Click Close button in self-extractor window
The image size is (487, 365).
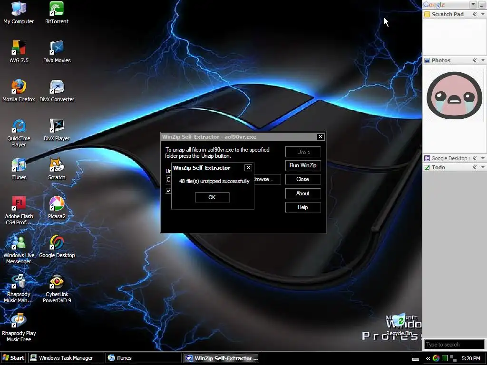(x=303, y=179)
